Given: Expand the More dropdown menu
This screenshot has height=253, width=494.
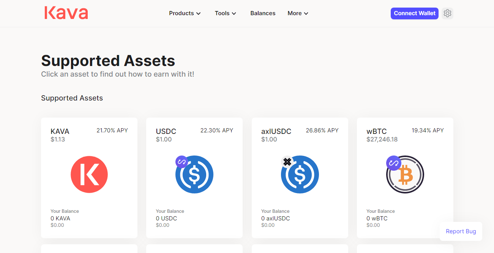Looking at the screenshot, I should click(x=298, y=13).
